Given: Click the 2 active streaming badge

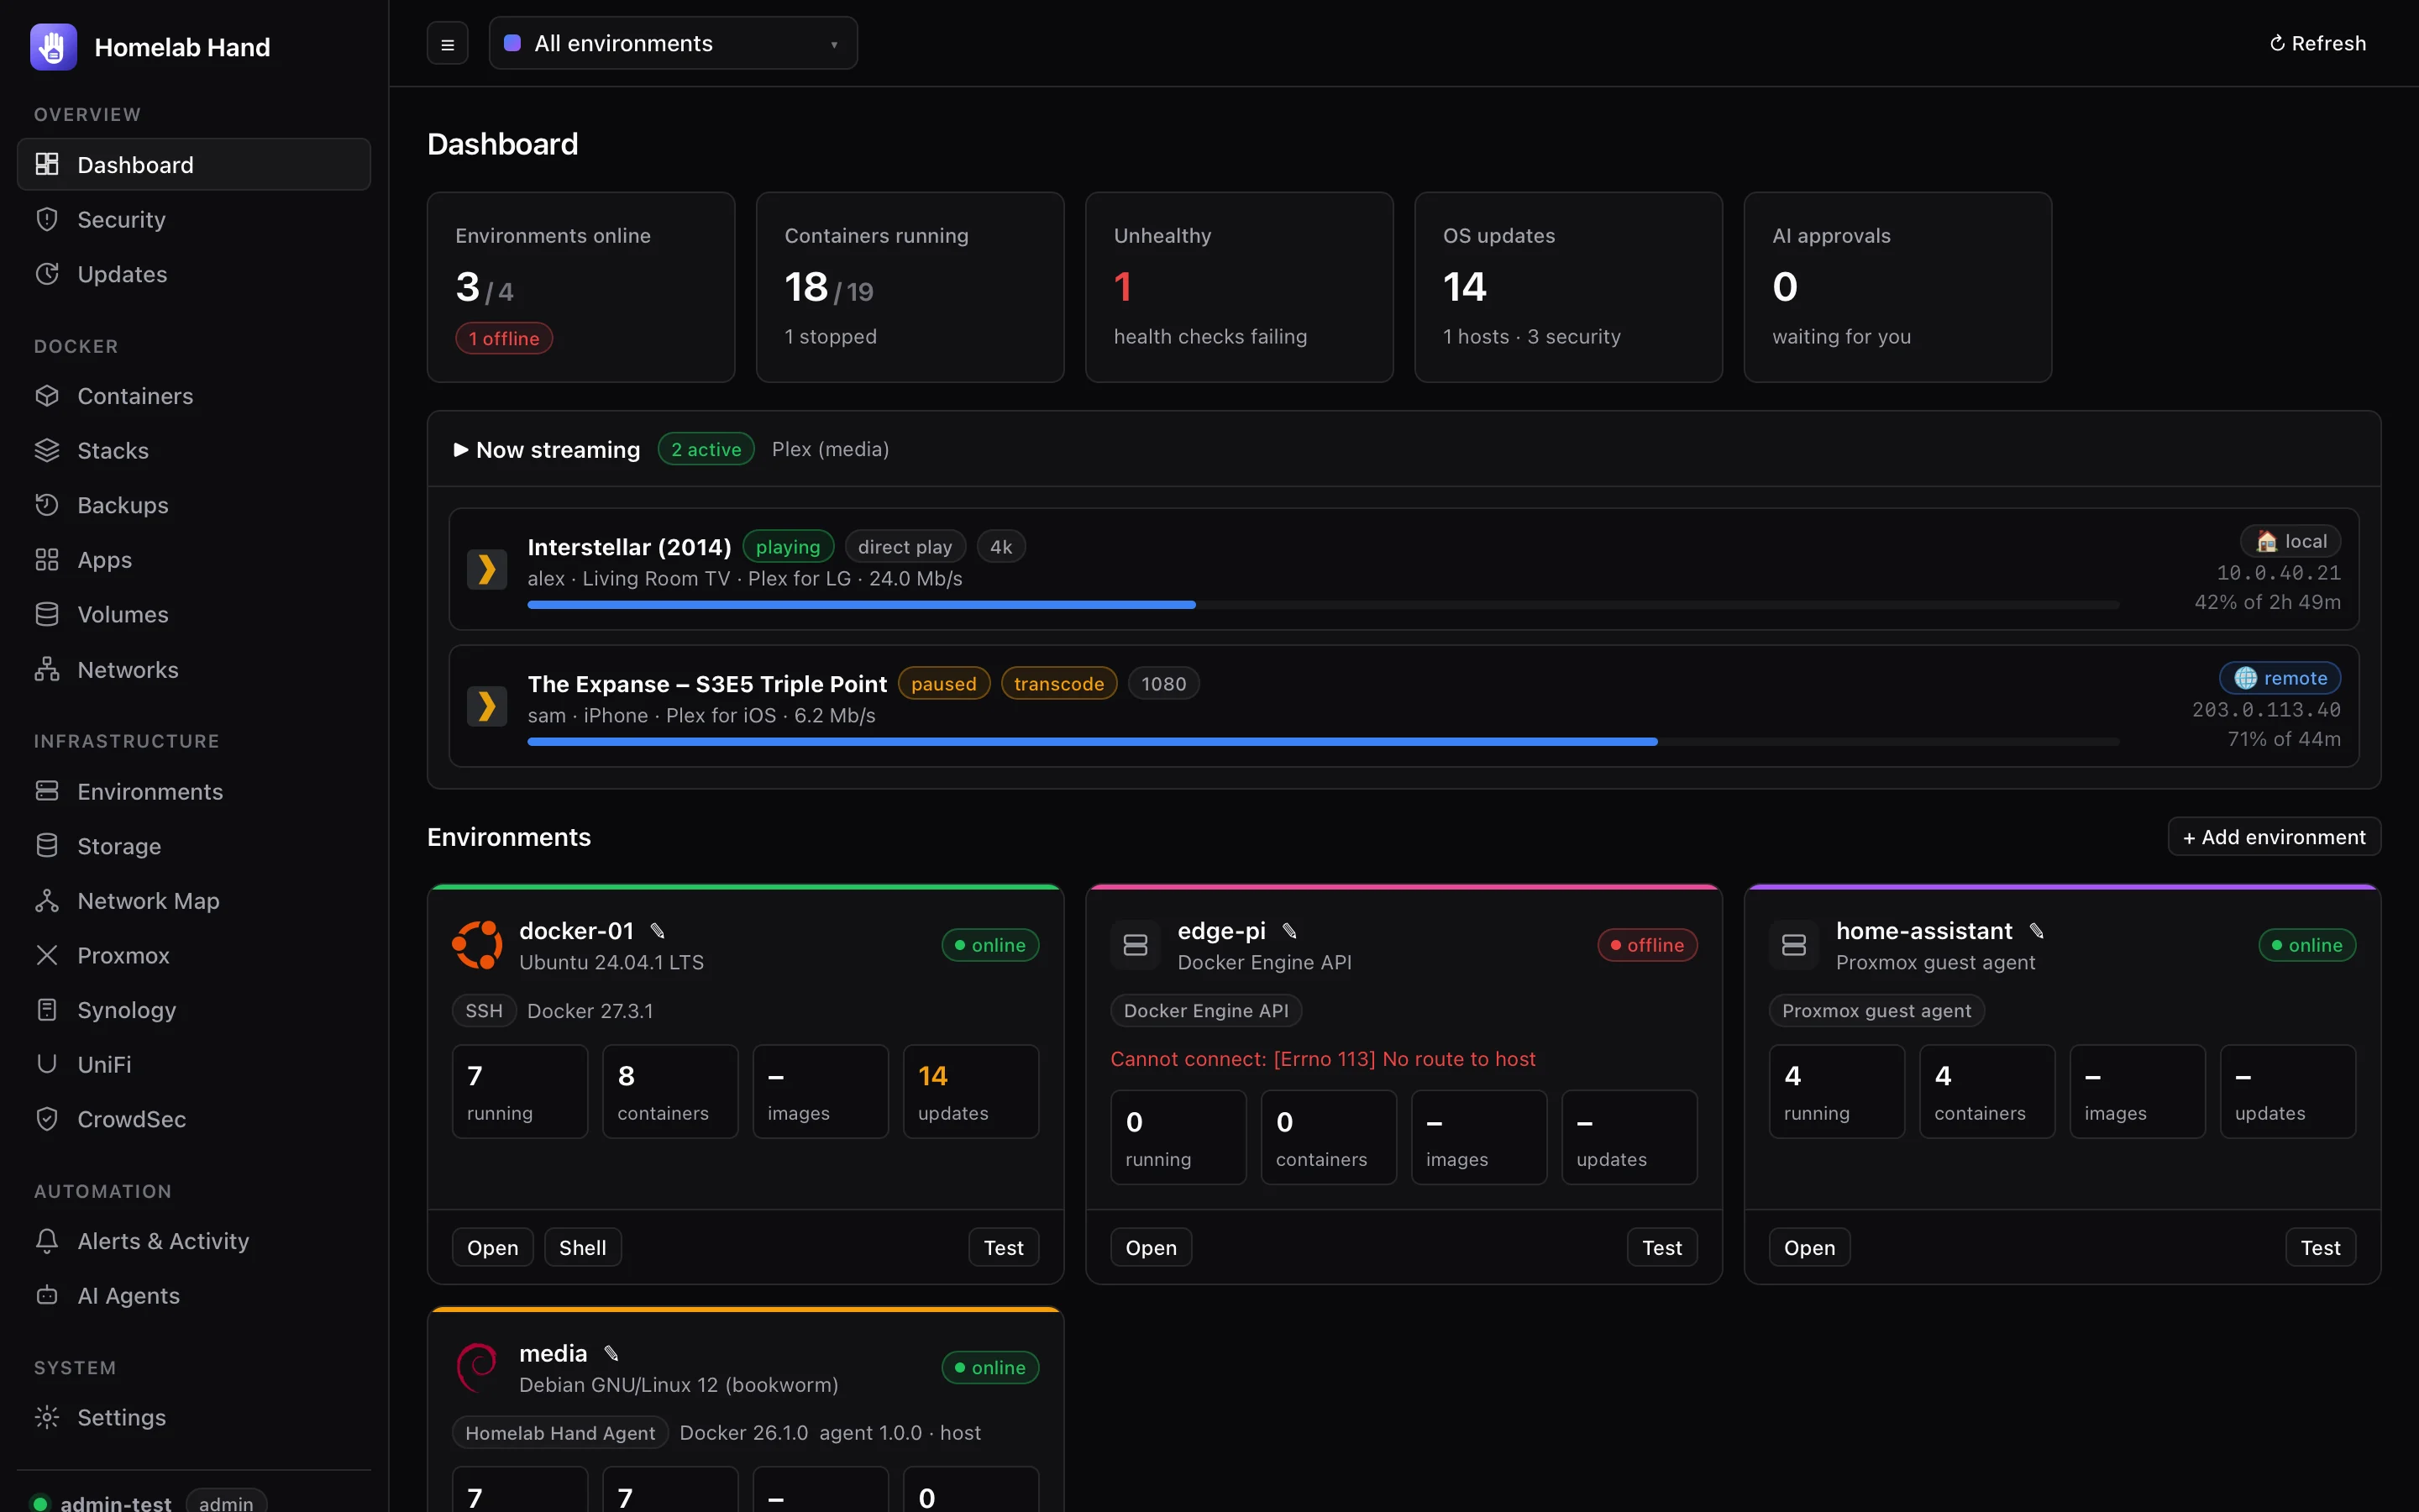Looking at the screenshot, I should pyautogui.click(x=706, y=449).
